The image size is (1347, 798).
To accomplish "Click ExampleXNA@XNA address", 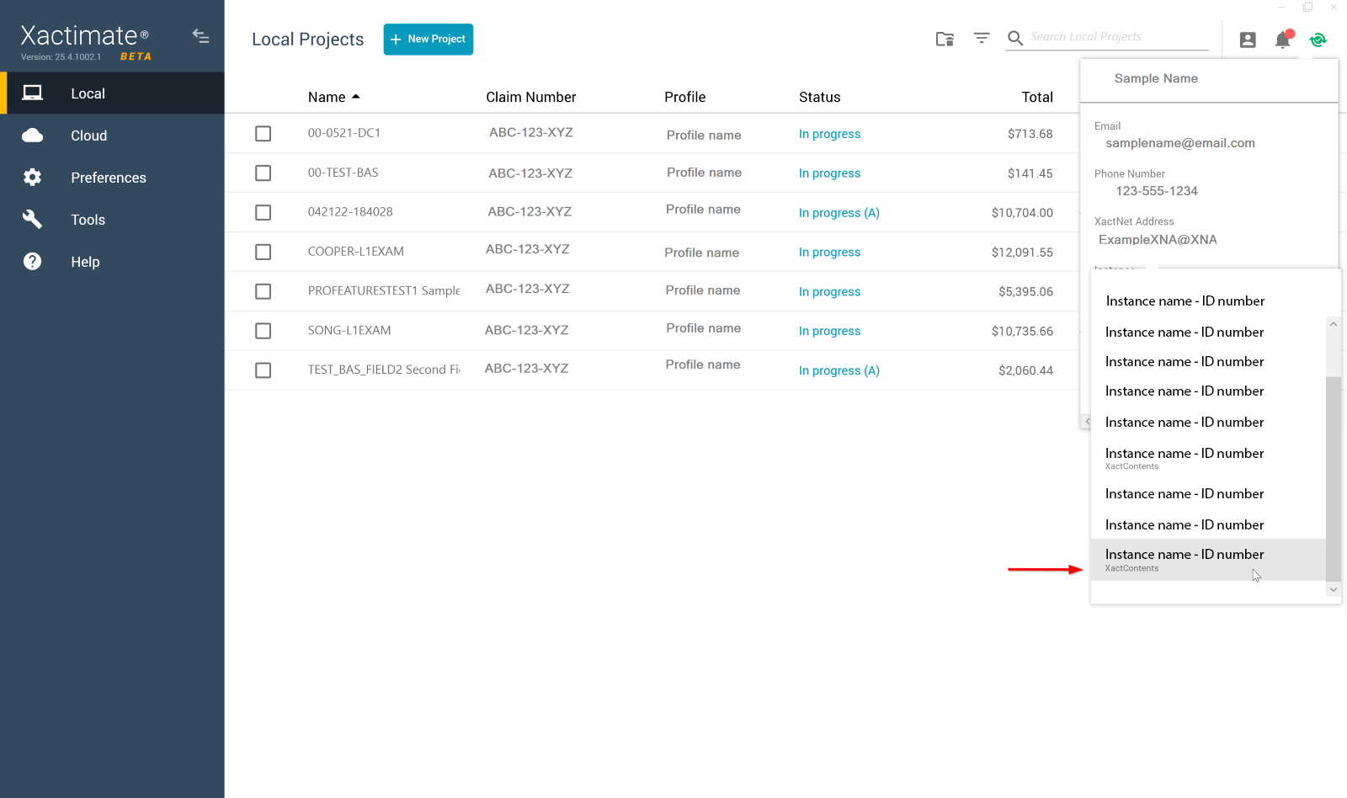I will (x=1158, y=239).
